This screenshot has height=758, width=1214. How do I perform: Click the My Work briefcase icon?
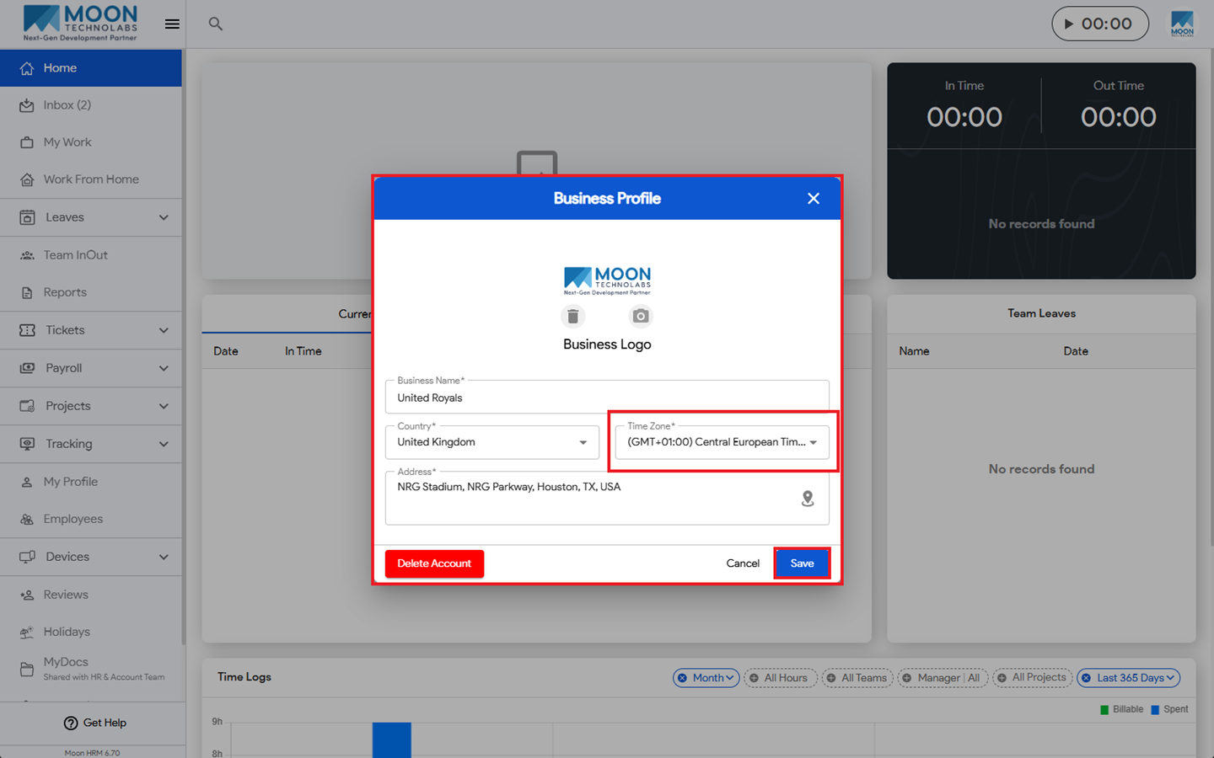[27, 142]
